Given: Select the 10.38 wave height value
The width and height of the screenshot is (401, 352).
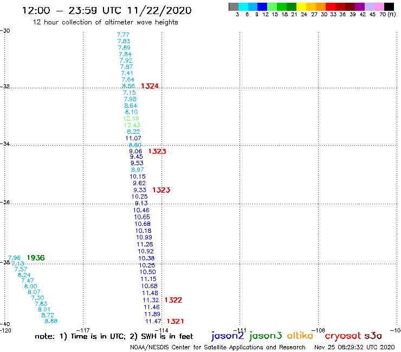Looking at the screenshot, I should (146, 258).
